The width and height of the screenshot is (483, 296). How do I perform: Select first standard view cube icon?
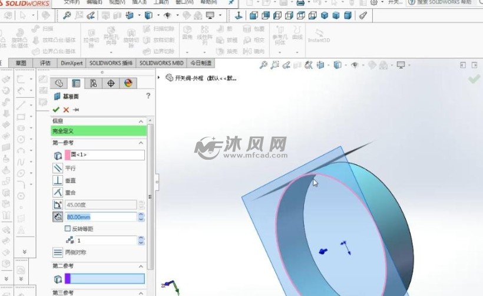[x=253, y=15]
